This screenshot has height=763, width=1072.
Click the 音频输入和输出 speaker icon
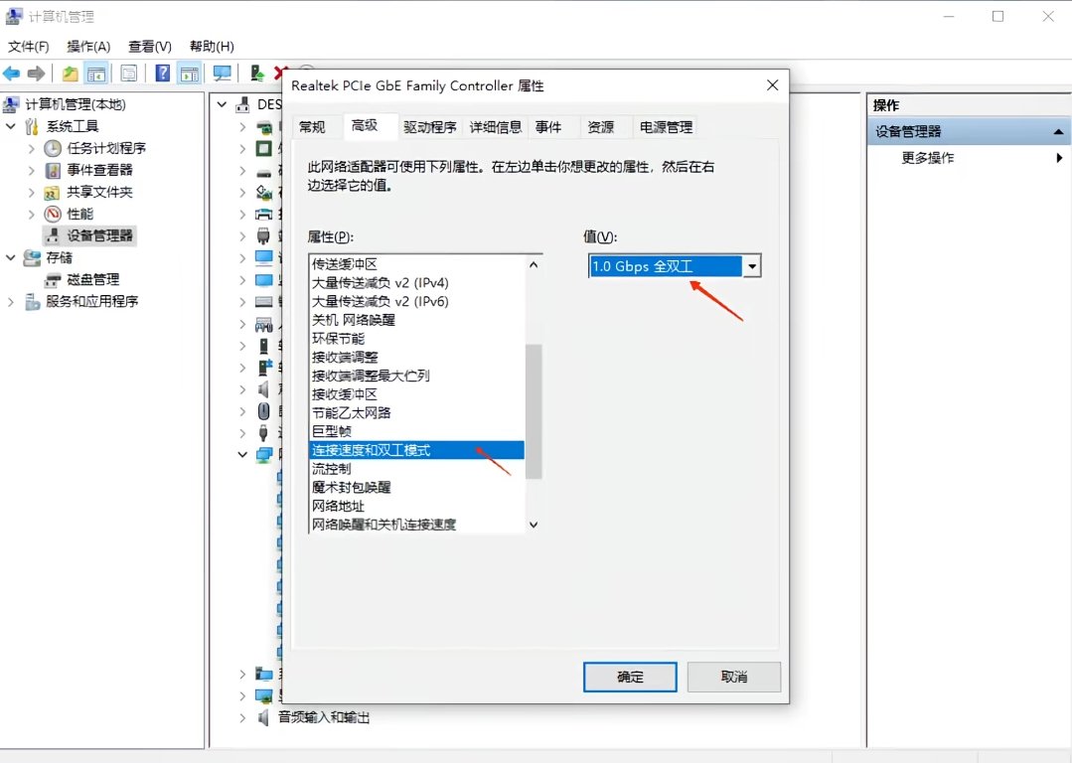pos(264,717)
